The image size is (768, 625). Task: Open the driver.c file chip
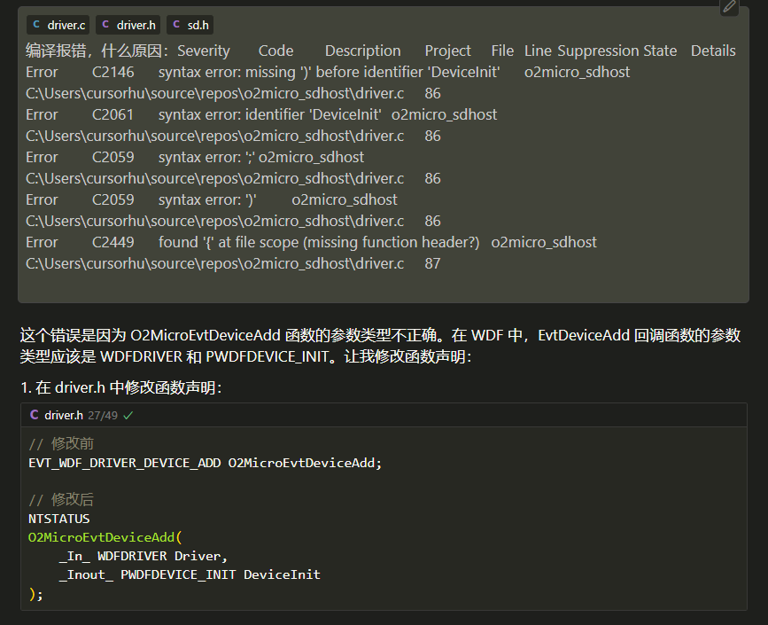(x=58, y=25)
